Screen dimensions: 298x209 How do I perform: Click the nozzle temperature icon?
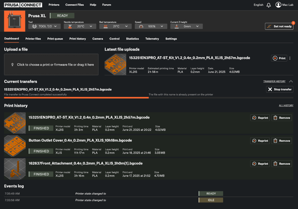[x=68, y=27]
